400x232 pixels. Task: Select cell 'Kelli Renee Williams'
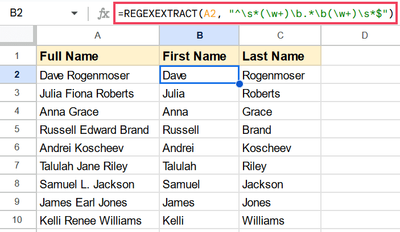click(98, 220)
